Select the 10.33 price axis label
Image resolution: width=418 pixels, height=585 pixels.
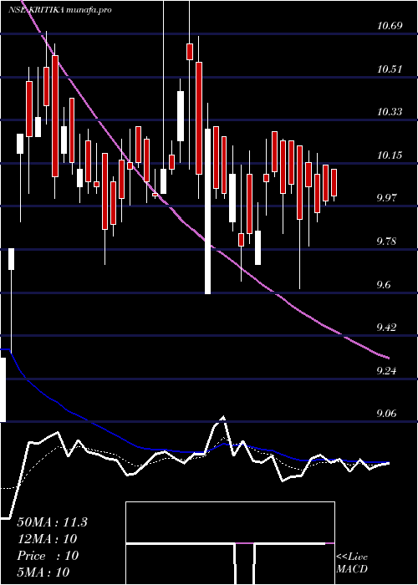[390, 111]
